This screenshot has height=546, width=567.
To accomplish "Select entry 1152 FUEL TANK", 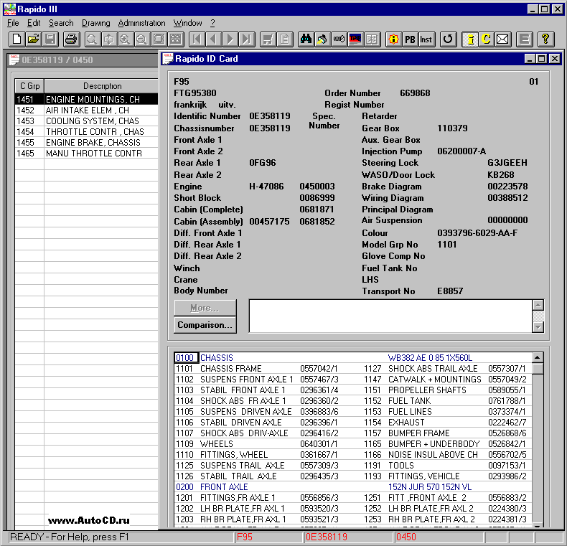I will click(445, 400).
